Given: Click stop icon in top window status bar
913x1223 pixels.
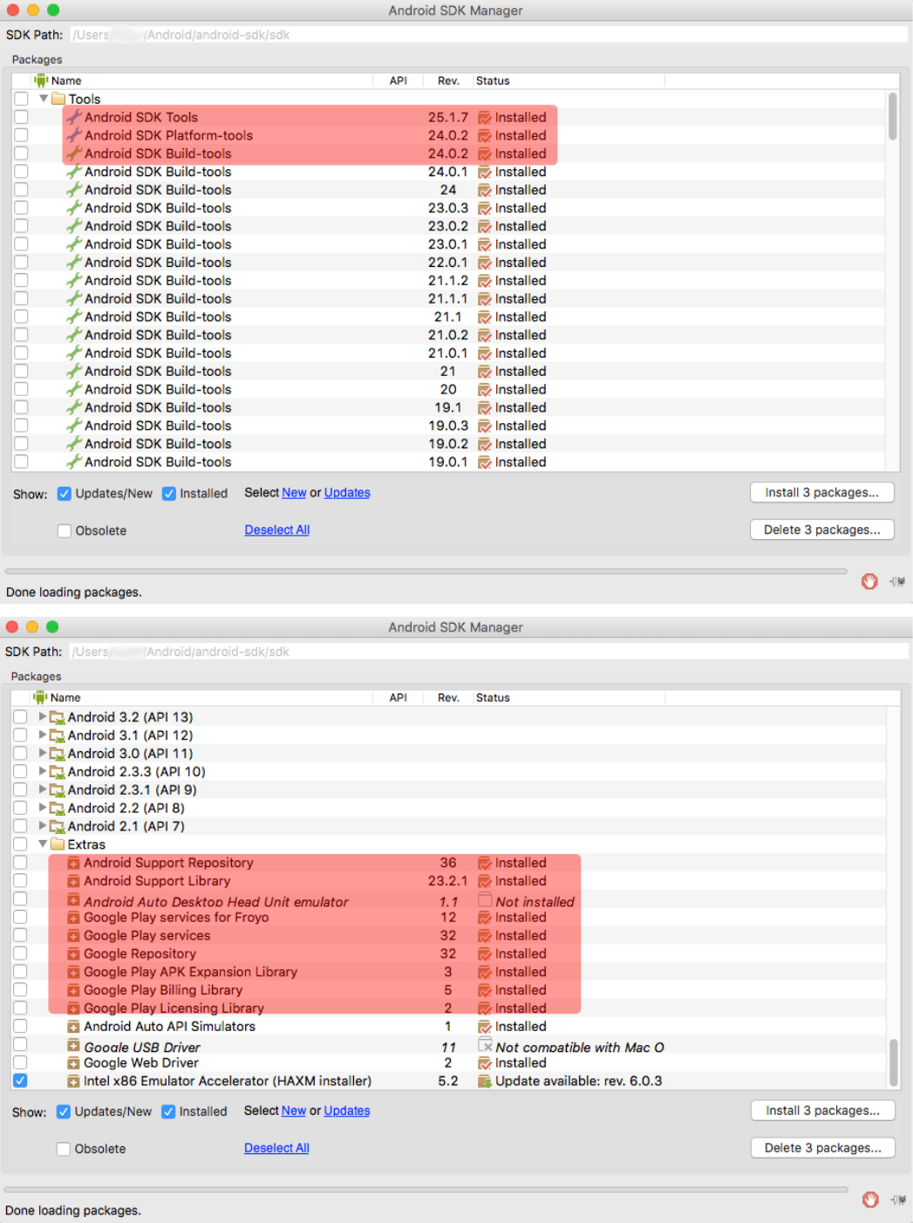Looking at the screenshot, I should pos(869,581).
